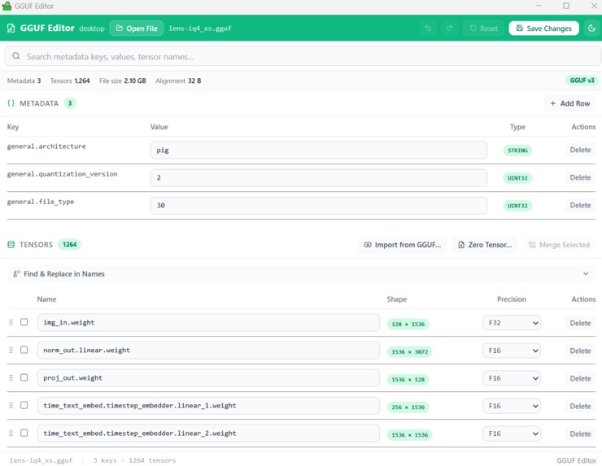Edit img_in.weight name field
Screen dimensions: 602x466
pyautogui.click(x=208, y=322)
